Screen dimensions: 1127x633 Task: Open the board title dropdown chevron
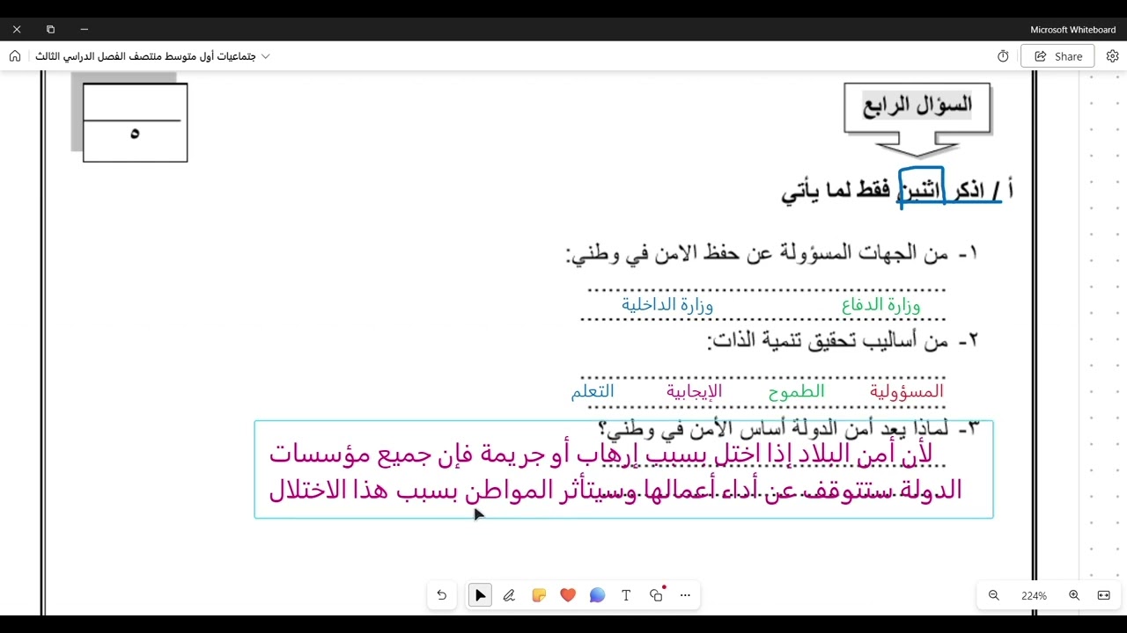coord(266,56)
